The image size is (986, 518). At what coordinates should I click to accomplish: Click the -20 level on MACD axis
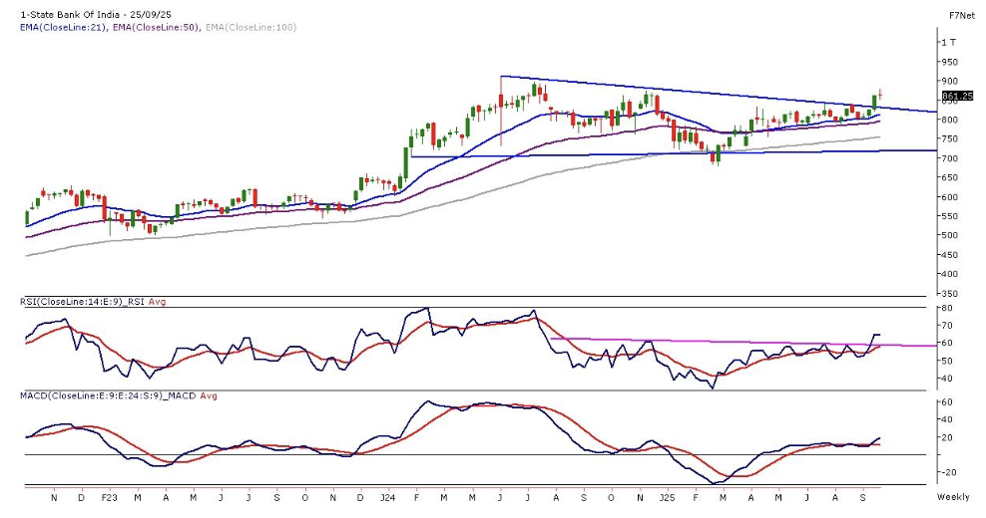[949, 472]
